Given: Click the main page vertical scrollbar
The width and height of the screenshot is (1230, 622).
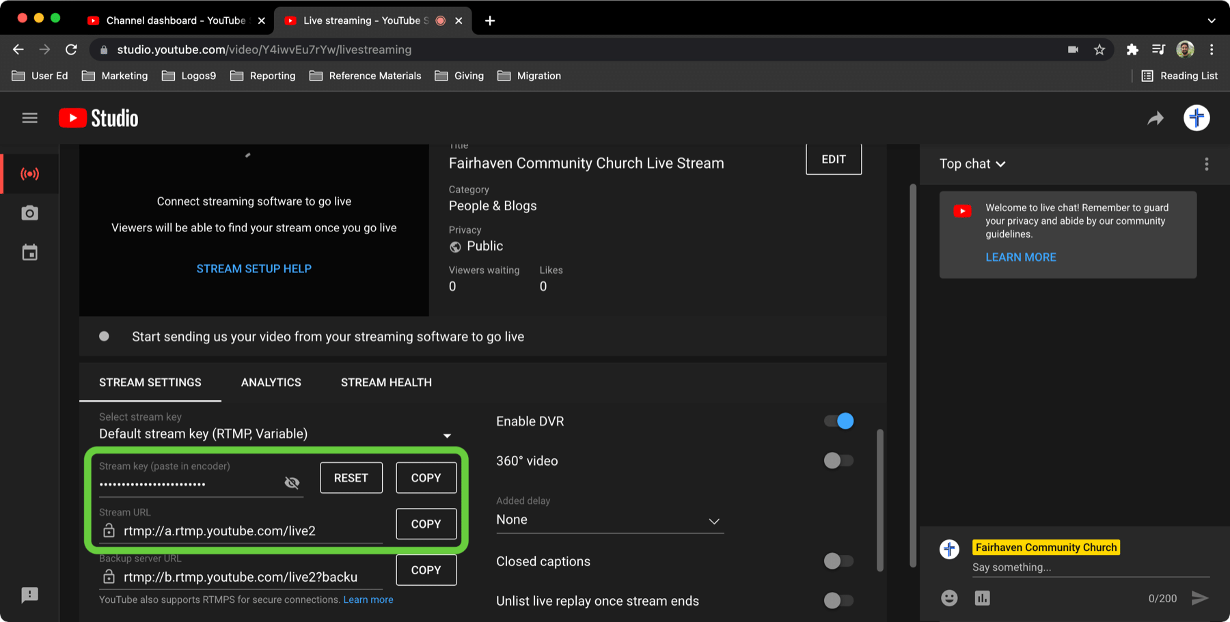Looking at the screenshot, I should (913, 376).
